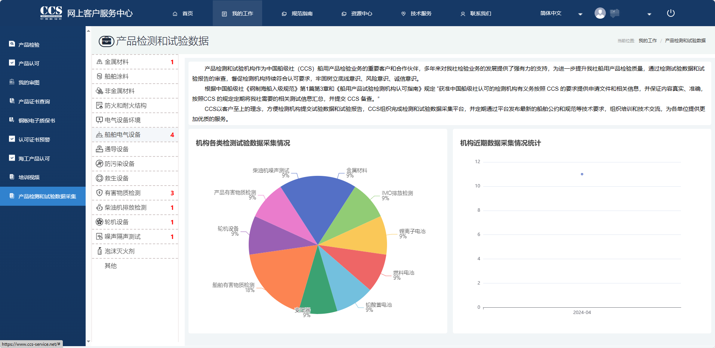Image resolution: width=715 pixels, height=348 pixels.
Task: Expand the user account dropdown arrow
Action: pyautogui.click(x=649, y=14)
